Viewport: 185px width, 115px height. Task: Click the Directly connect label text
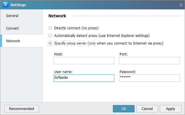pos(76,28)
